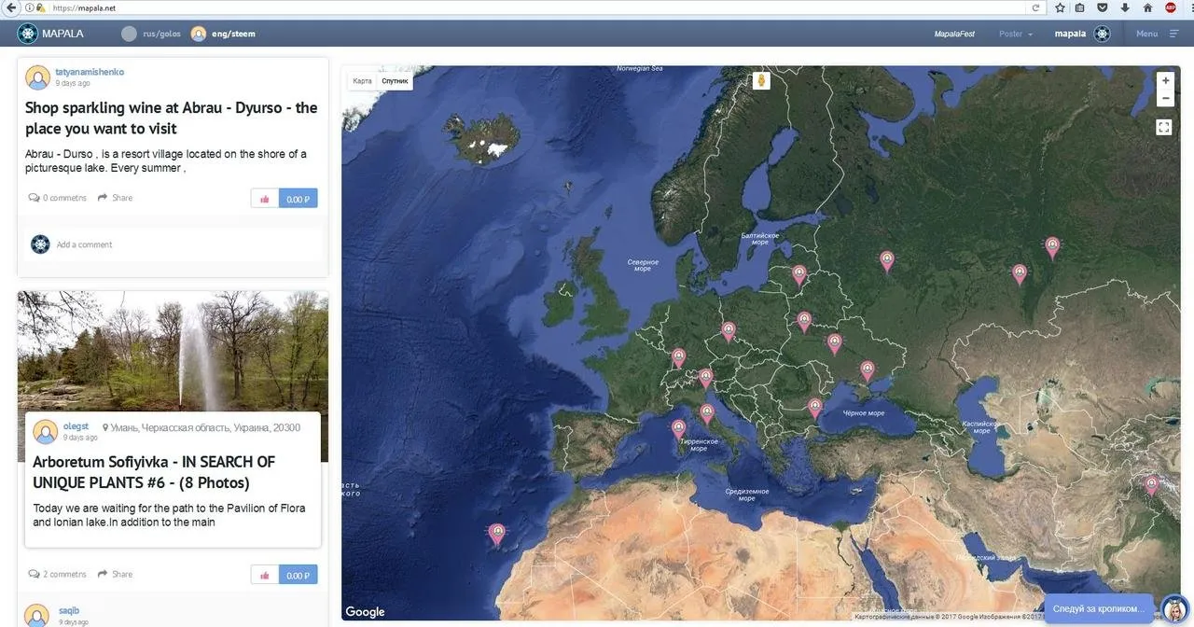Viewport: 1194px width, 627px height.
Task: Click the map pin near the Black Sea coast
Action: click(x=814, y=408)
